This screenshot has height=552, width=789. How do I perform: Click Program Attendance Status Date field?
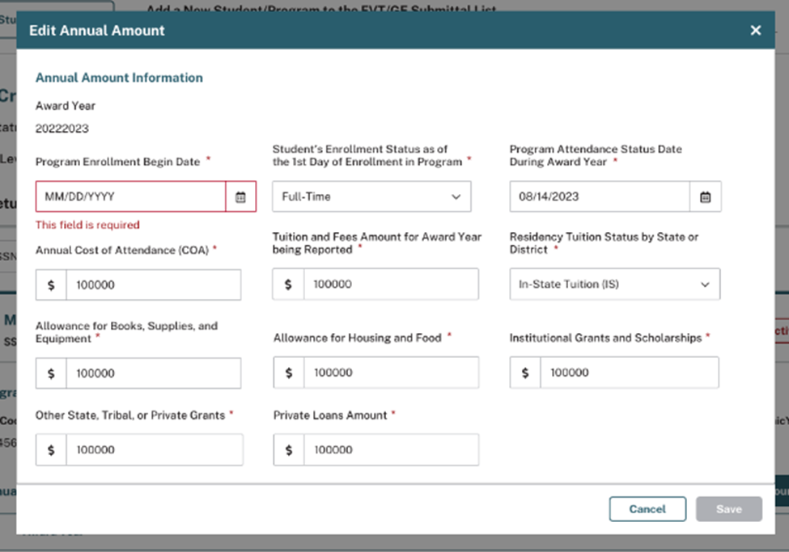[600, 197]
